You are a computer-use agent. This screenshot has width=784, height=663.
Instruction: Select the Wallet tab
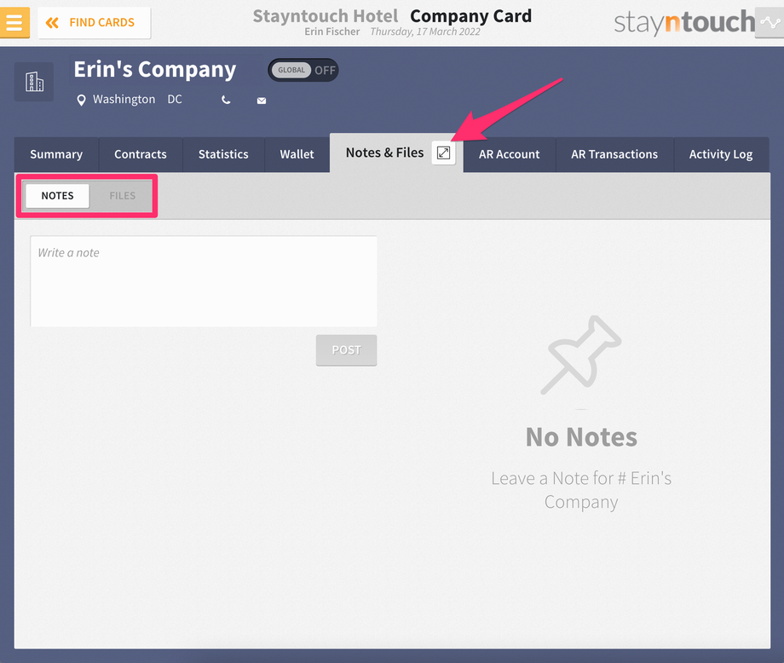pyautogui.click(x=297, y=154)
